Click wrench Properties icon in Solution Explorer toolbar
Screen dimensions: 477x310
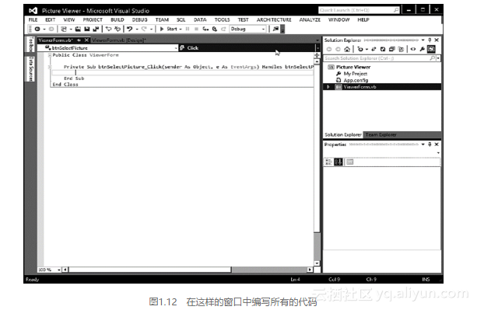point(423,49)
